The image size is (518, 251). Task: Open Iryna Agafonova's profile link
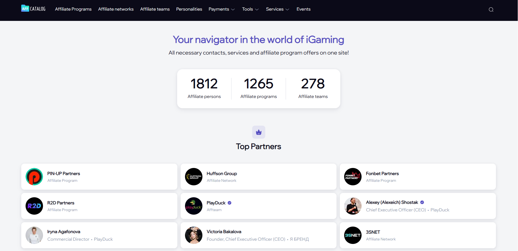[64, 232]
